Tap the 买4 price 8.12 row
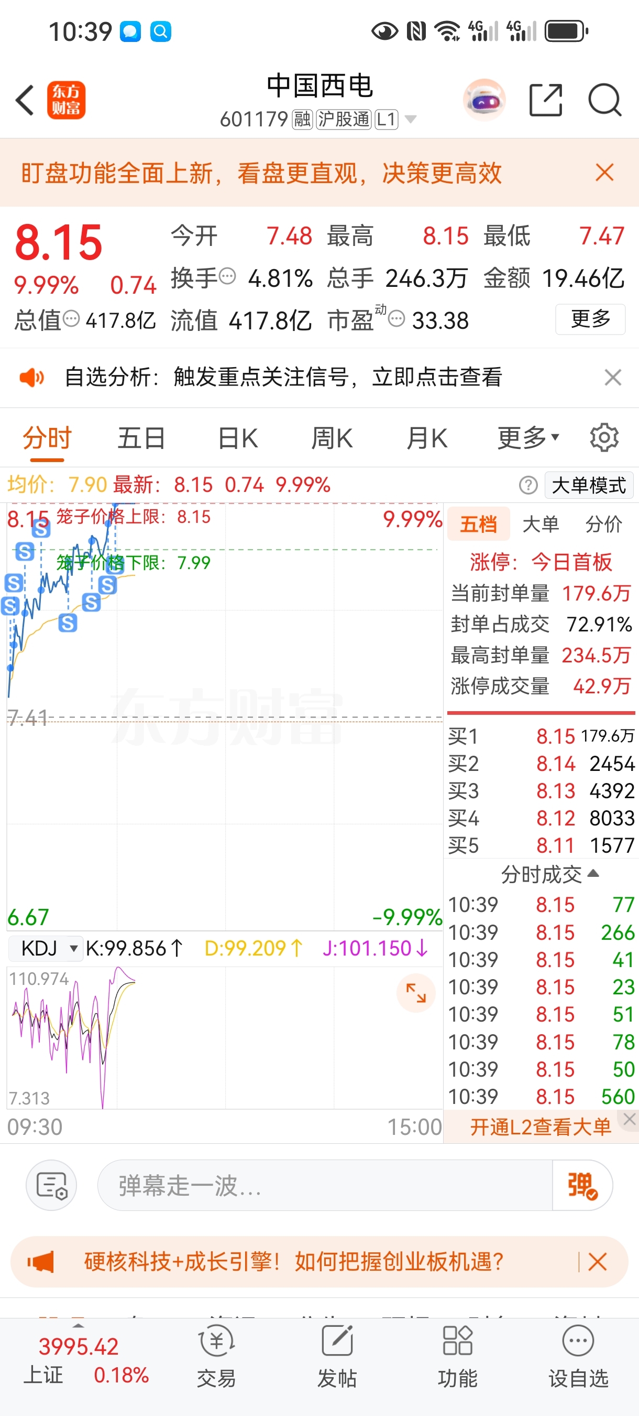The width and height of the screenshot is (639, 1416). pyautogui.click(x=541, y=818)
